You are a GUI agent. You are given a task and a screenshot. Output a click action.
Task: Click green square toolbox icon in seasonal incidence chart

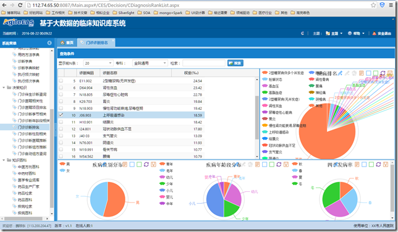tap(371, 165)
